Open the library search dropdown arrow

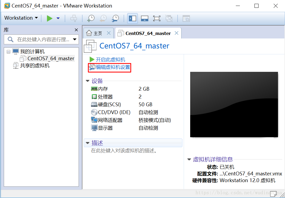[x=75, y=40]
